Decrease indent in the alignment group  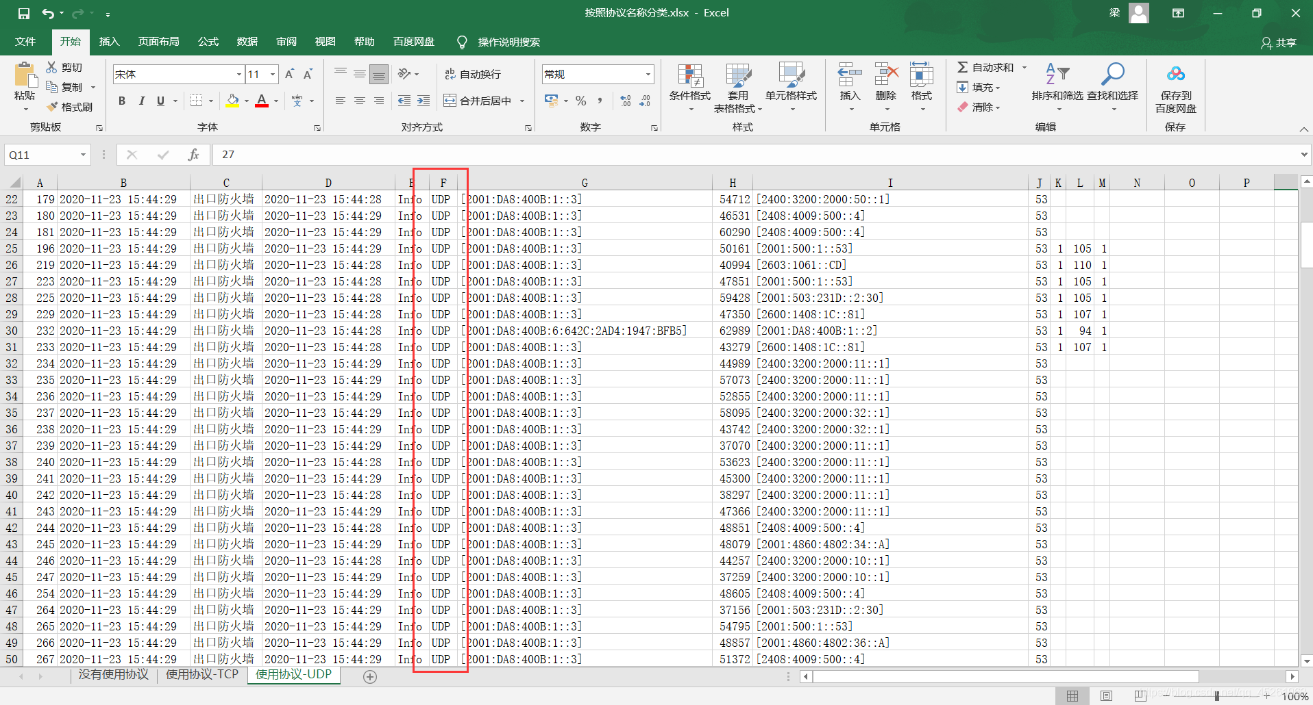[x=404, y=101]
